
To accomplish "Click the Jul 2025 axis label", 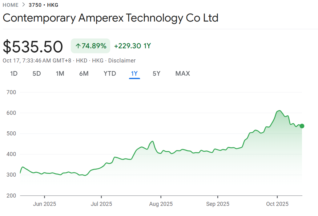I will 101,204.
